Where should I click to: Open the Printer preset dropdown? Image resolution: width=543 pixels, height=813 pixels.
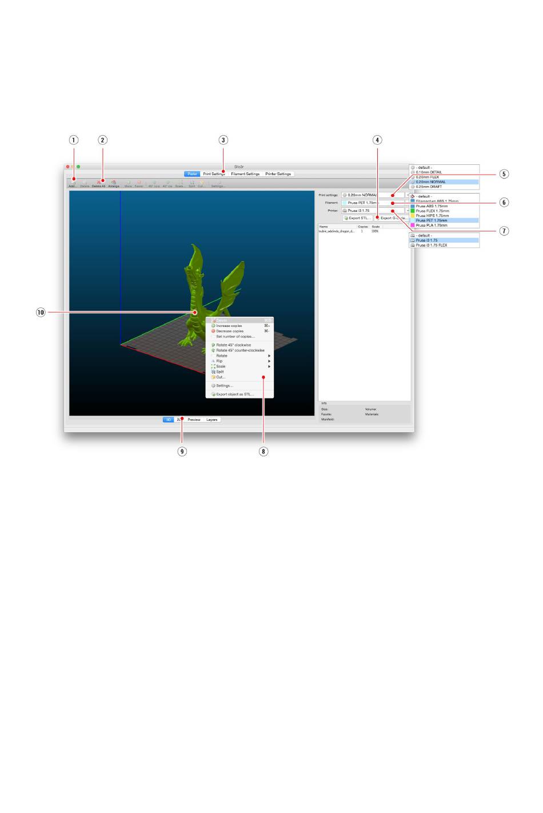(x=376, y=211)
